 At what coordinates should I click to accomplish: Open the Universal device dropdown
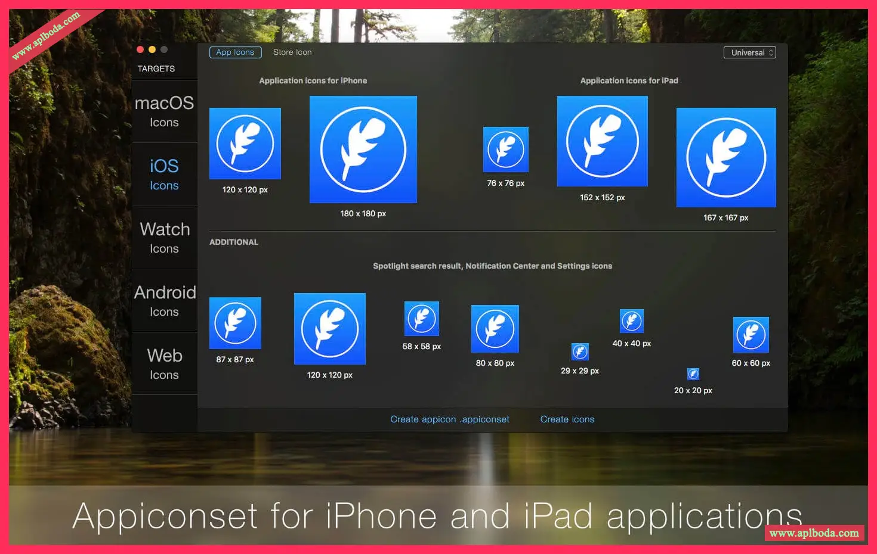click(749, 52)
